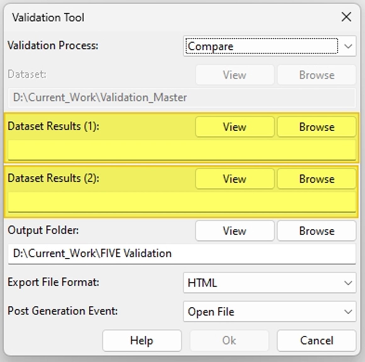Click the Ok button
The width and height of the screenshot is (365, 362).
click(x=229, y=340)
